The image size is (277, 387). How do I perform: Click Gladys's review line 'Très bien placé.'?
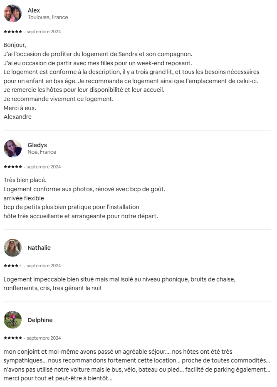pos(25,180)
